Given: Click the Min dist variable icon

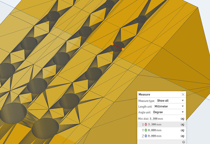Looking at the screenshot, I should pyautogui.click(x=182, y=119).
